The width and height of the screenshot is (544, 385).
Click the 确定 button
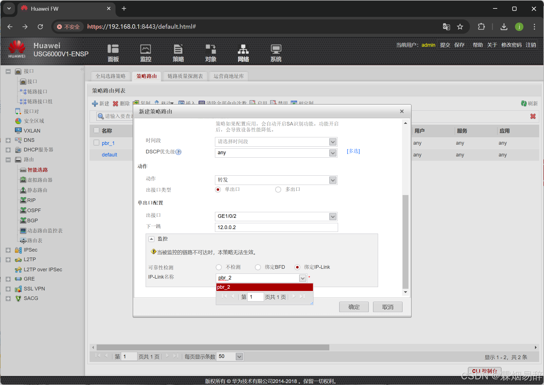coord(354,307)
